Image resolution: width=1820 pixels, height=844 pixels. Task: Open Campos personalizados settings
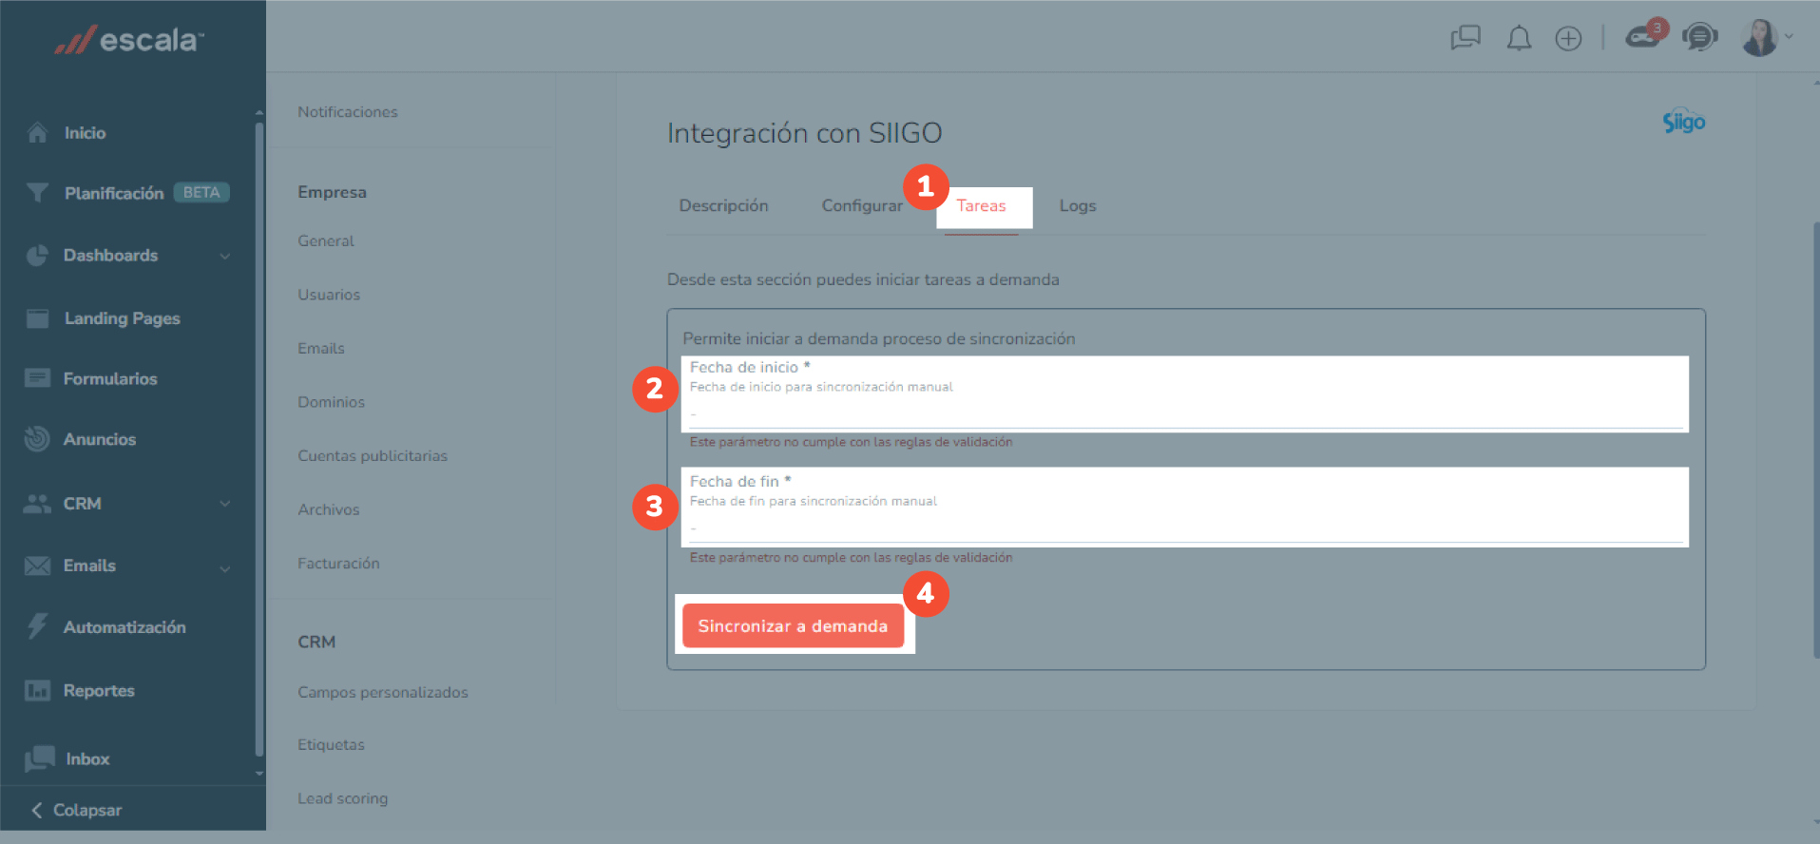point(383,693)
